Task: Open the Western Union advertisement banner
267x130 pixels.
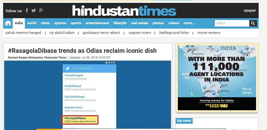Action: [x=217, y=78]
